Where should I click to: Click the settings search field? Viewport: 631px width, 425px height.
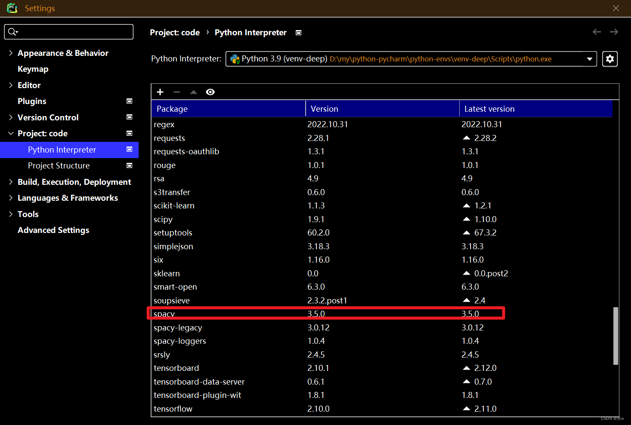click(x=69, y=31)
